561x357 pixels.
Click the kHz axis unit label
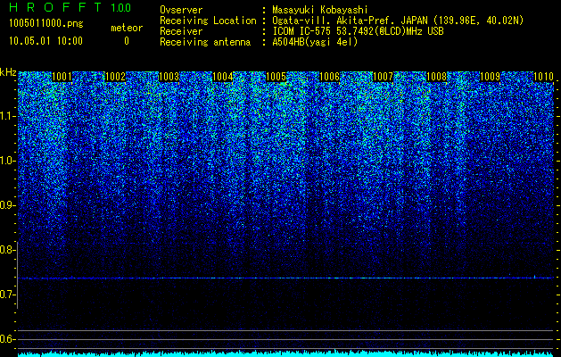coord(8,72)
